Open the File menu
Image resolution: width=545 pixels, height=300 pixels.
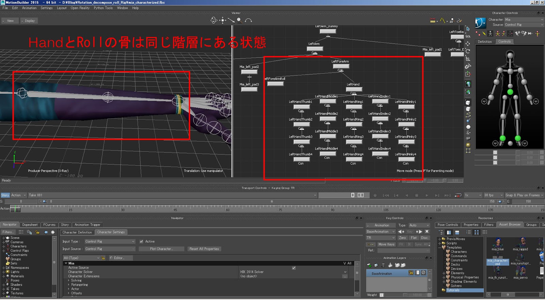[5, 8]
